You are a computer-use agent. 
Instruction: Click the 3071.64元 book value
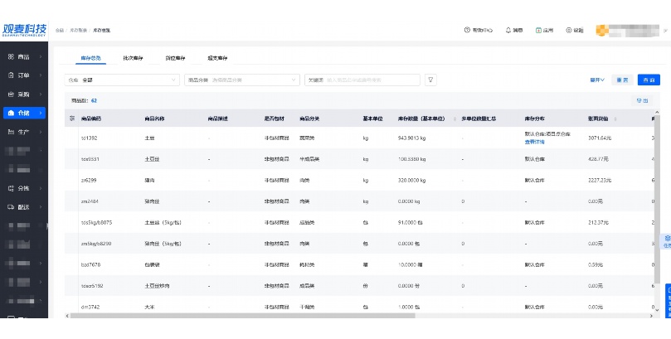point(599,138)
